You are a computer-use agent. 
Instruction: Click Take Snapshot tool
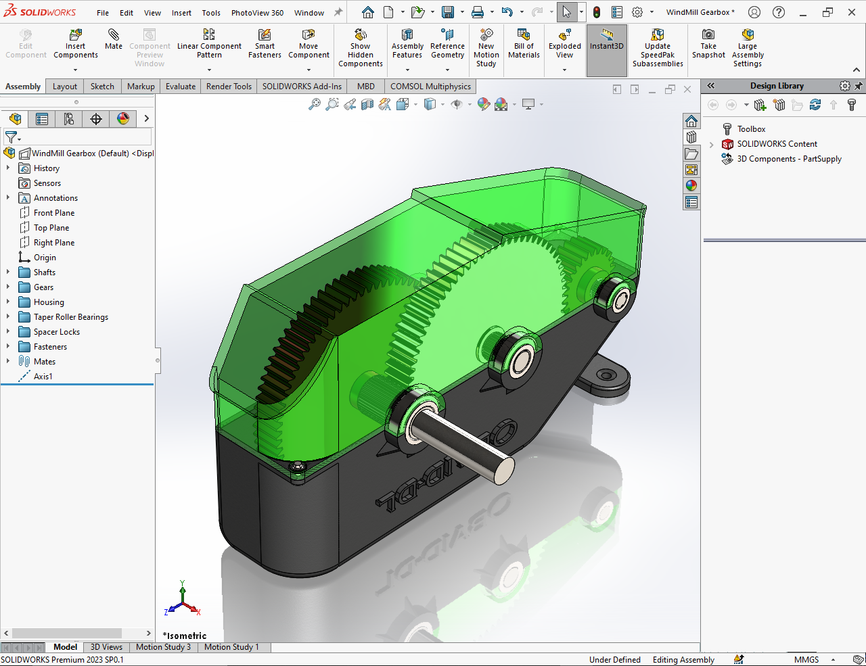[708, 44]
